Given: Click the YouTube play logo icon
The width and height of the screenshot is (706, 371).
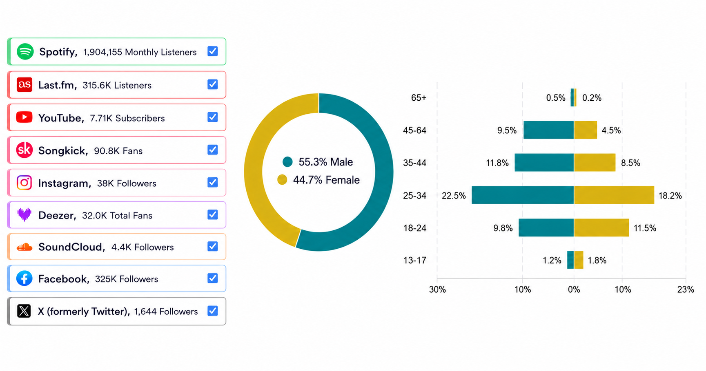Looking at the screenshot, I should [x=24, y=117].
